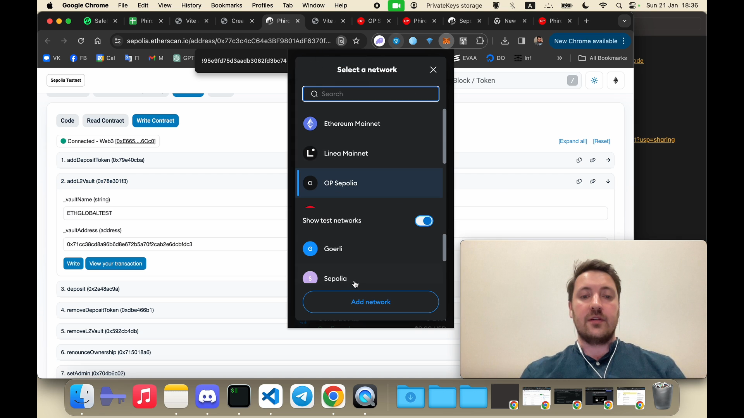
Task: Click Sepolia Testnet badge
Action: pos(66,81)
